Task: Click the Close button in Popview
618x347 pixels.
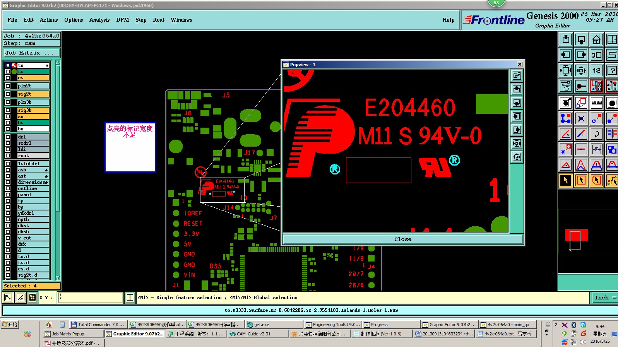Action: pyautogui.click(x=403, y=239)
